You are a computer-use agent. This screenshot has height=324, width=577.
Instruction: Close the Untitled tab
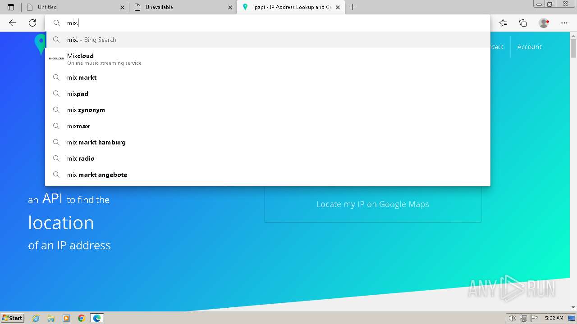[x=122, y=7]
